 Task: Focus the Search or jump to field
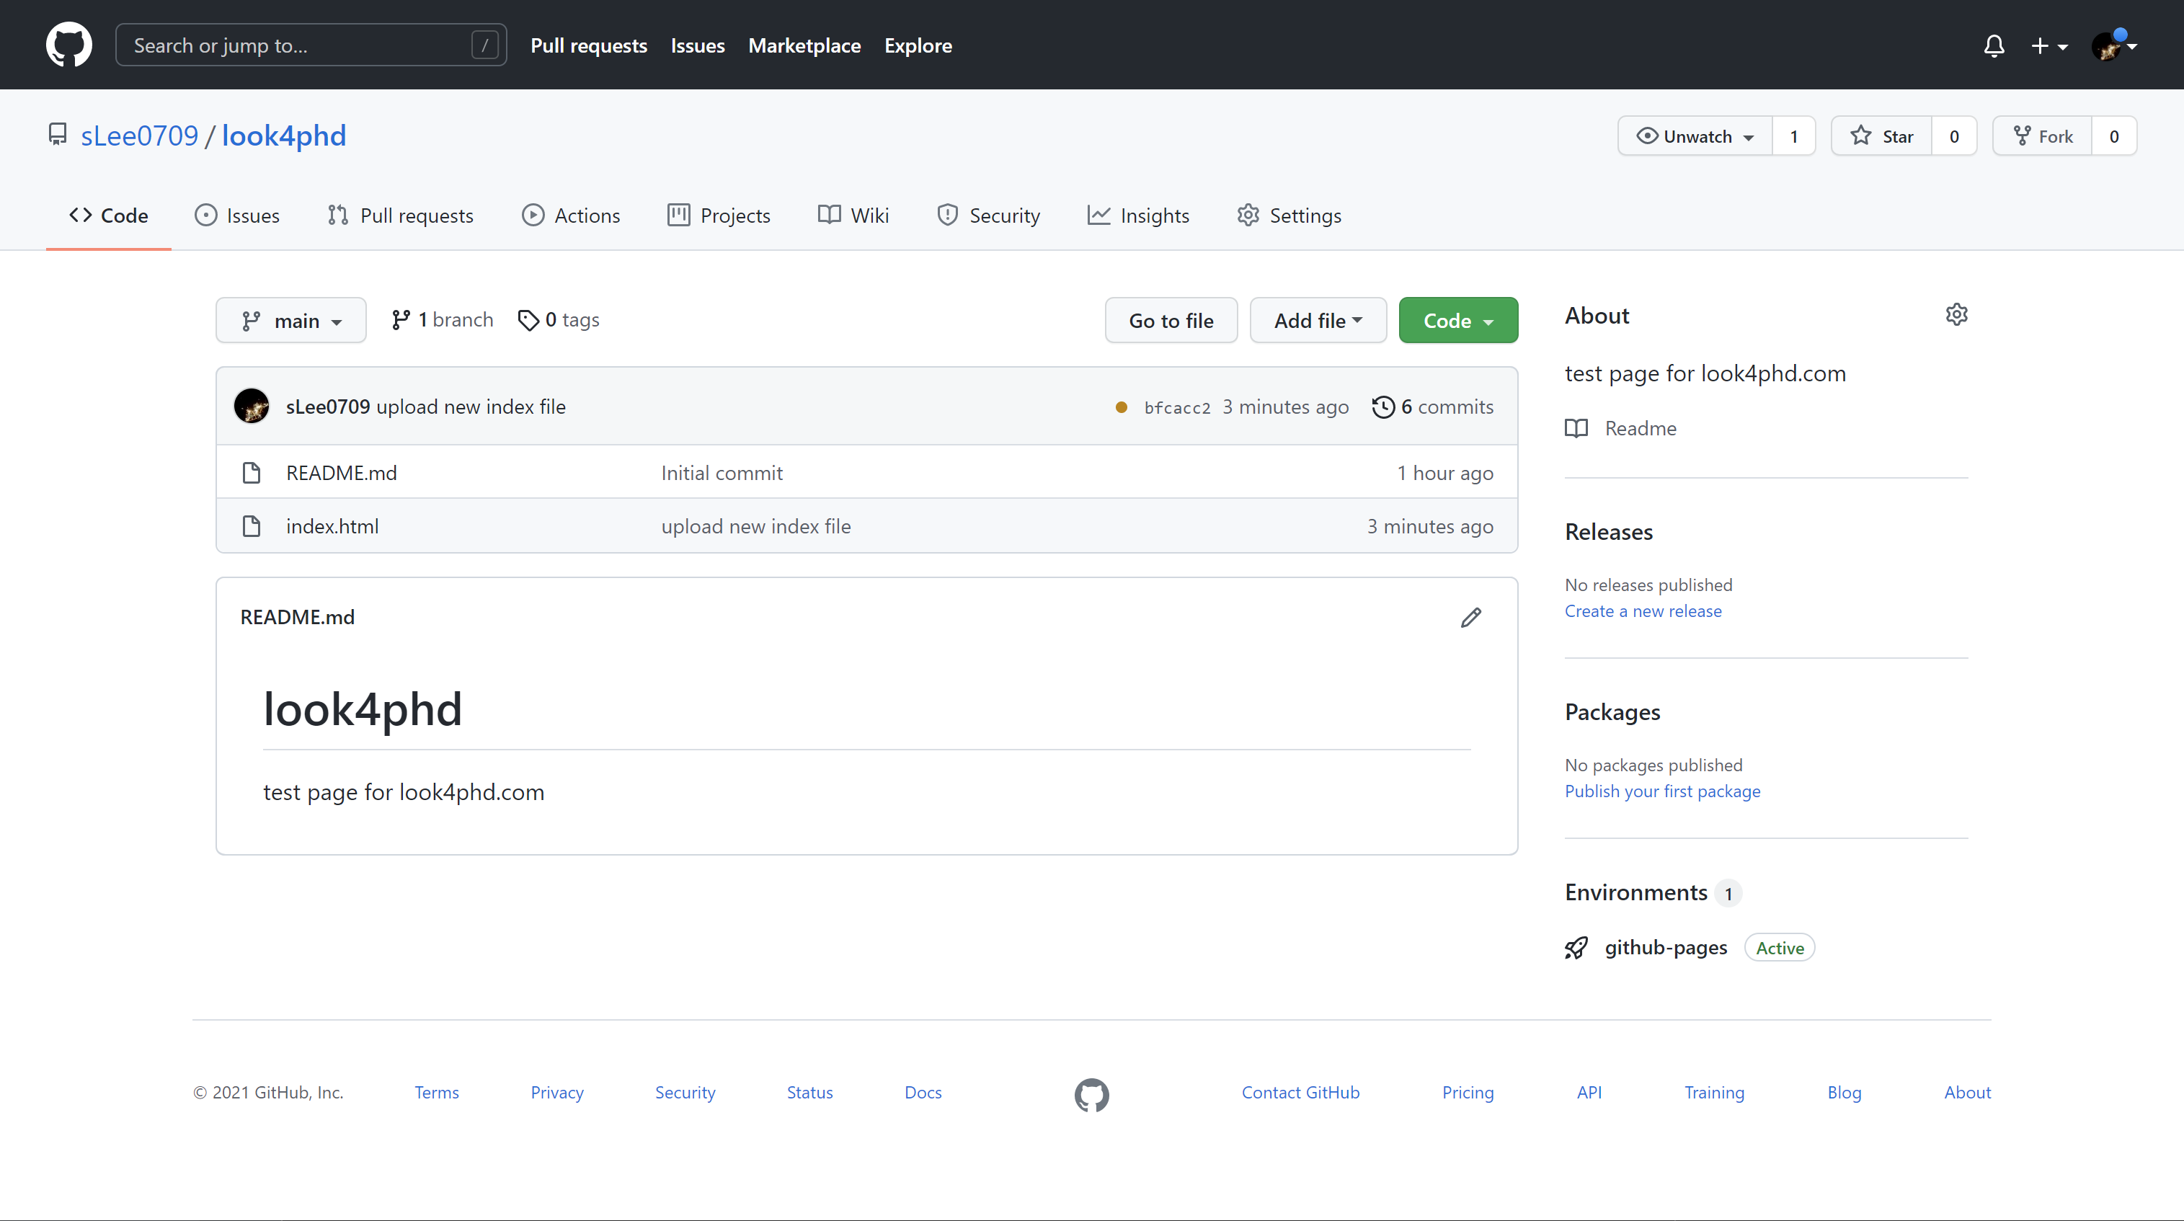coord(311,45)
